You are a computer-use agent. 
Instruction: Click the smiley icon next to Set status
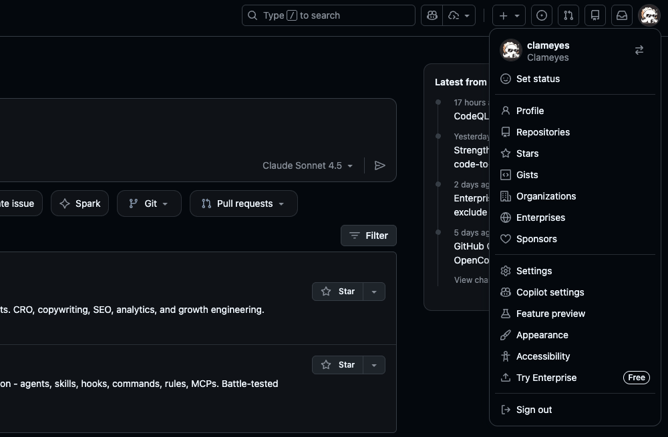coord(506,79)
